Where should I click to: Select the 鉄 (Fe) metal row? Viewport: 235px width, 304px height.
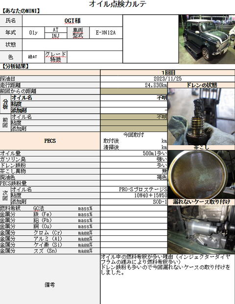click(50, 214)
